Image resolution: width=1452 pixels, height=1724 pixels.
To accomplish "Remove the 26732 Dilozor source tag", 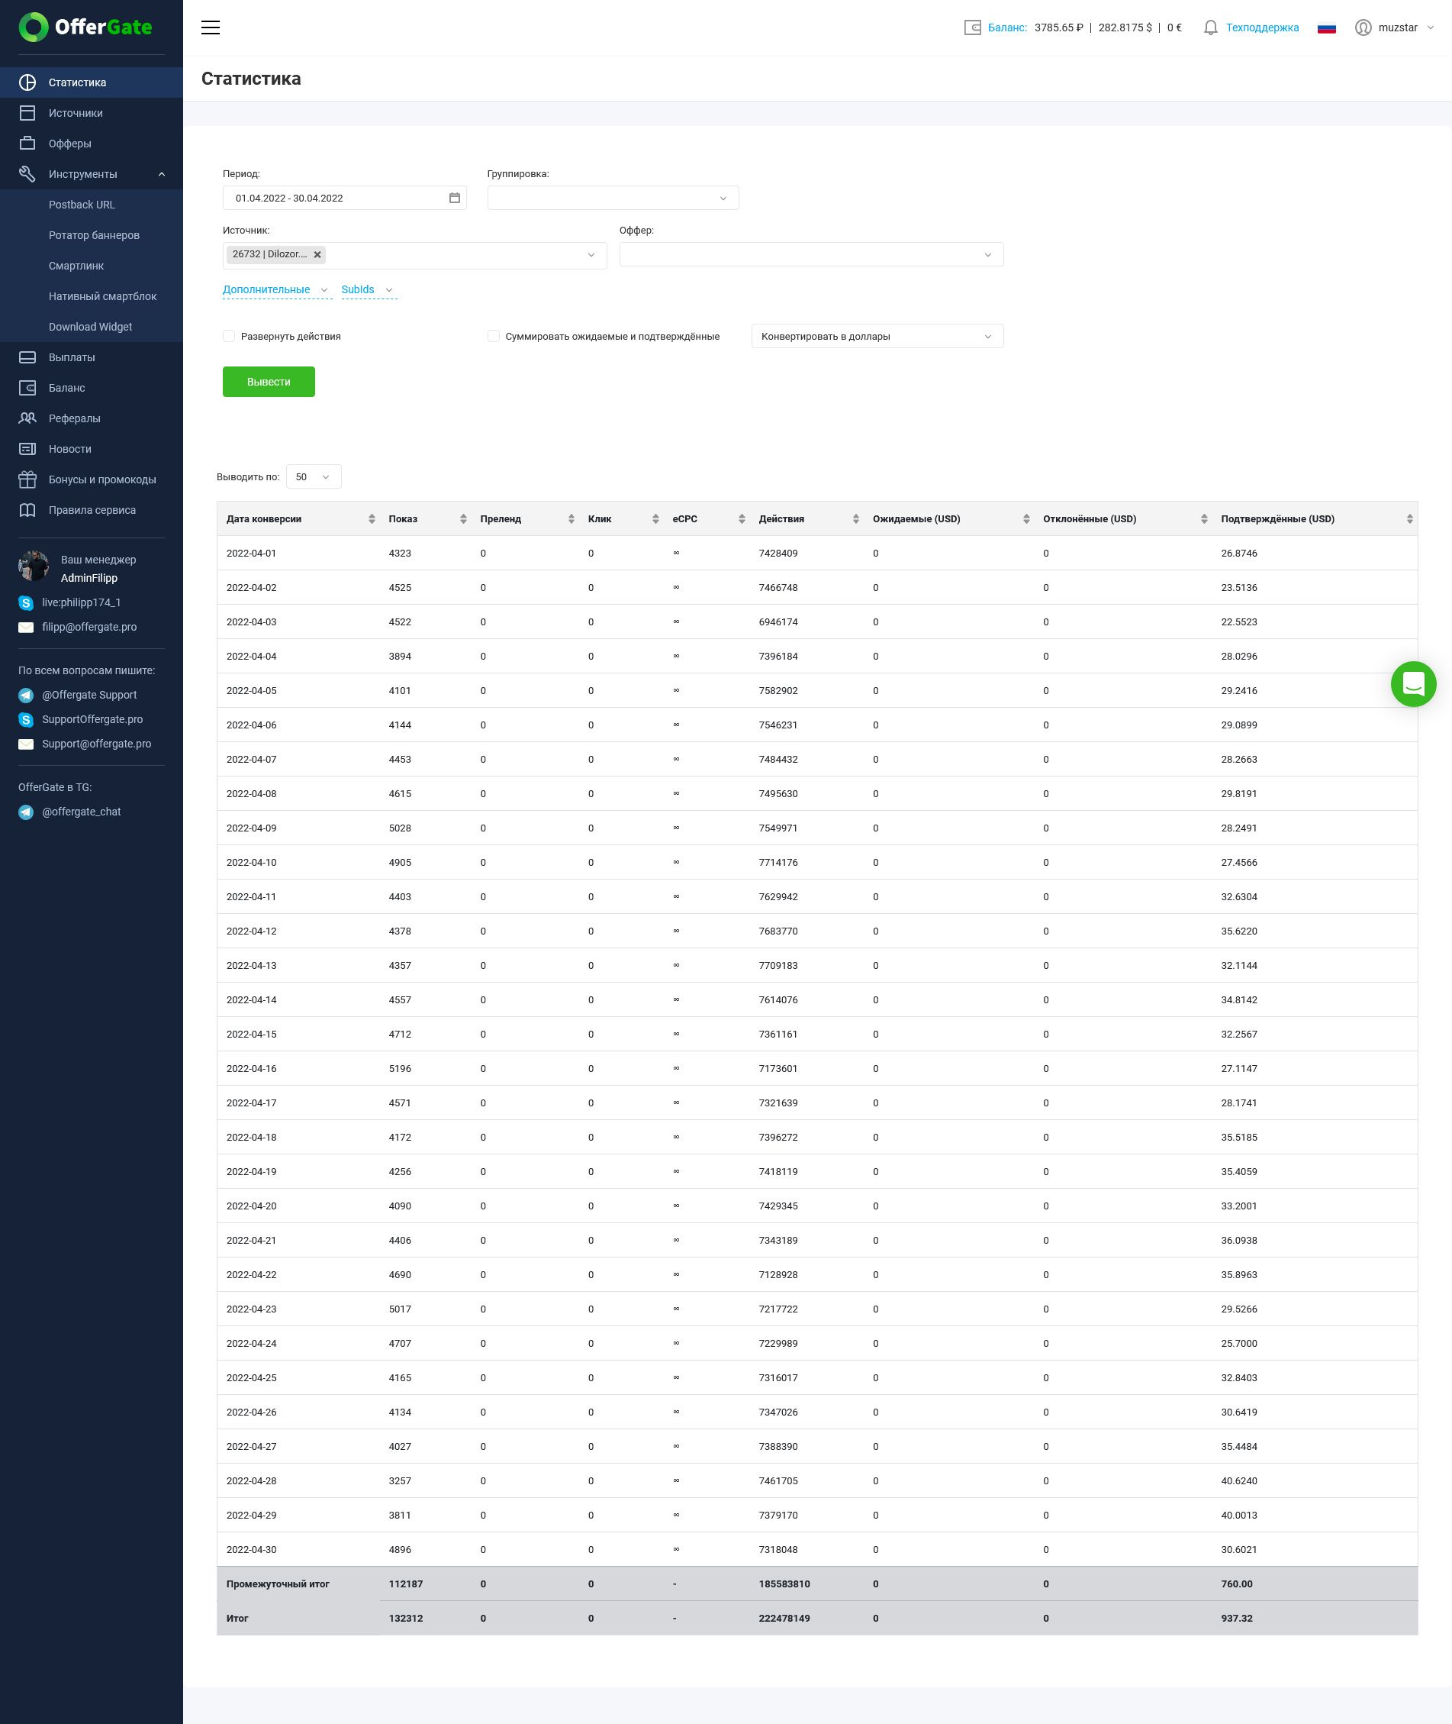I will [x=317, y=255].
